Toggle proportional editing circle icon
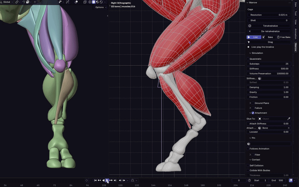This screenshot has width=299, height=187. (x=35, y=2)
